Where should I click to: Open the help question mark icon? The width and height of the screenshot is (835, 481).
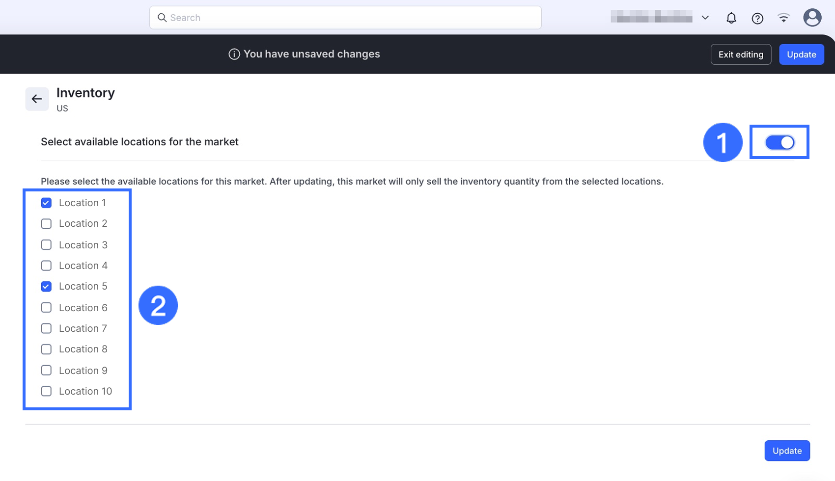(757, 18)
